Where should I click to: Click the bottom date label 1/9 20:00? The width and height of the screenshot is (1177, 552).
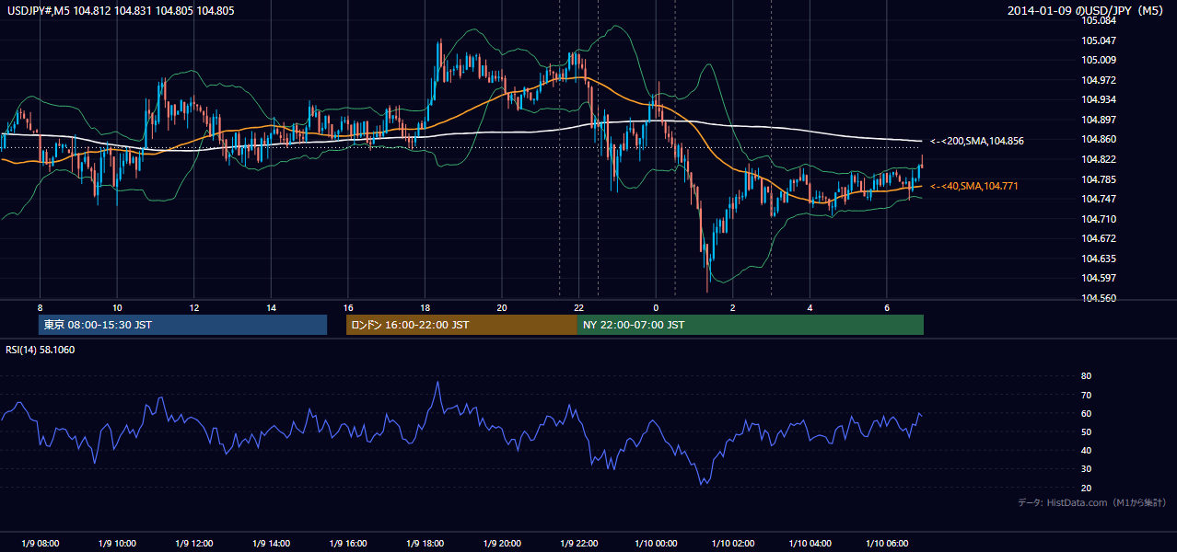click(502, 544)
